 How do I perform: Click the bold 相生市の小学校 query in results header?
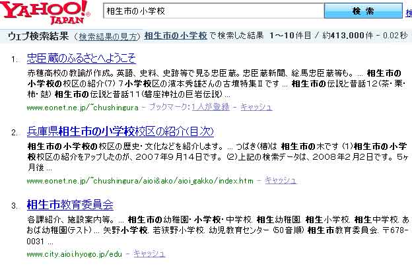(x=176, y=36)
